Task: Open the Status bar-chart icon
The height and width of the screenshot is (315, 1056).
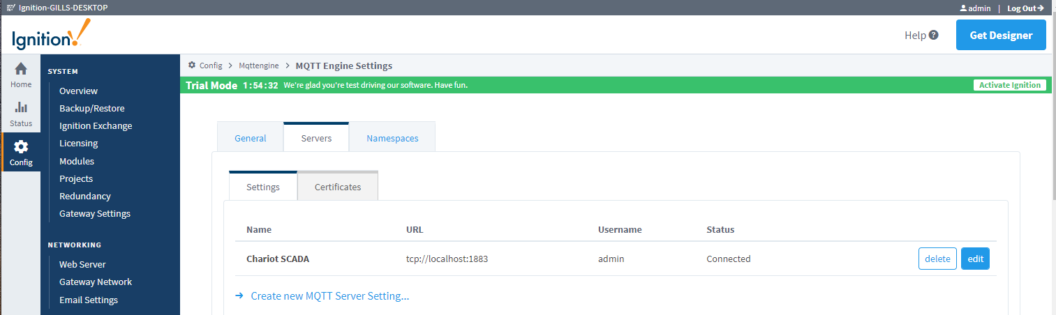Action: pos(21,107)
